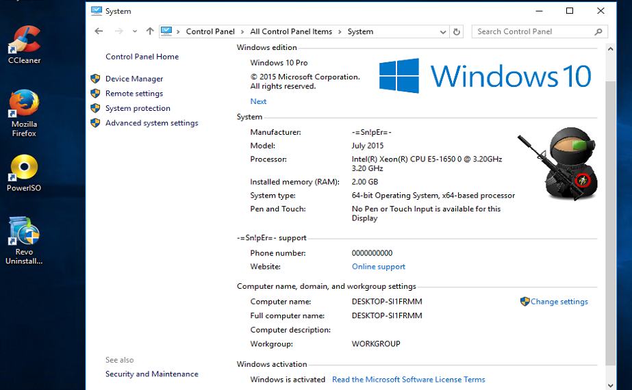
Task: Click the shield icon beside Device Manager
Action: pyautogui.click(x=96, y=79)
